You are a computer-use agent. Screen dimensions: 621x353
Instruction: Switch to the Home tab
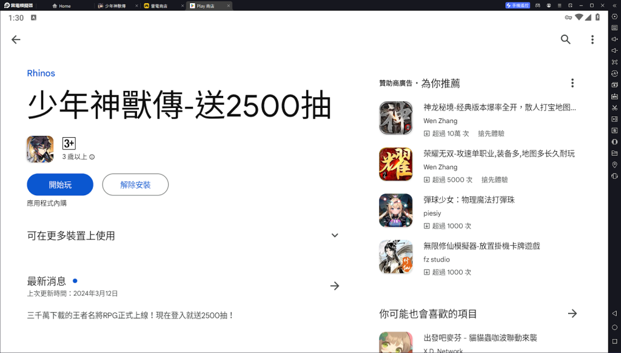coord(61,6)
